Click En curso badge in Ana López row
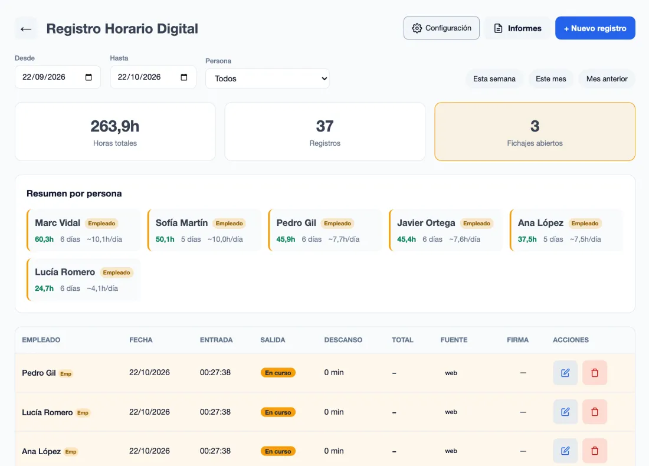The image size is (649, 466). tap(278, 451)
